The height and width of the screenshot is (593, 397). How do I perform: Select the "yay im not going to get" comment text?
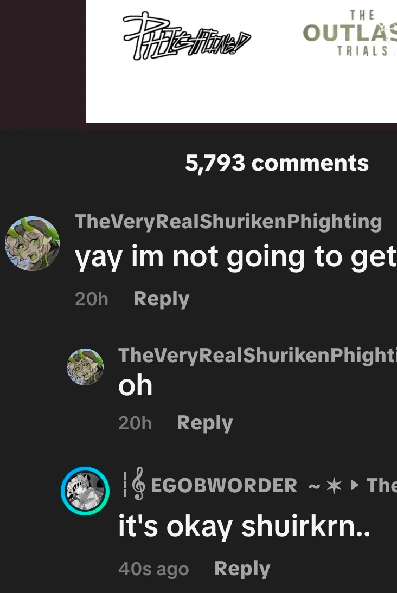click(x=236, y=258)
